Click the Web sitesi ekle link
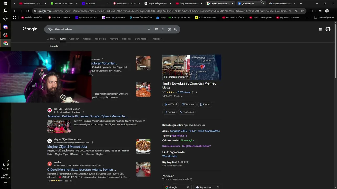The height and width of the screenshot is (189, 337). 170,156
